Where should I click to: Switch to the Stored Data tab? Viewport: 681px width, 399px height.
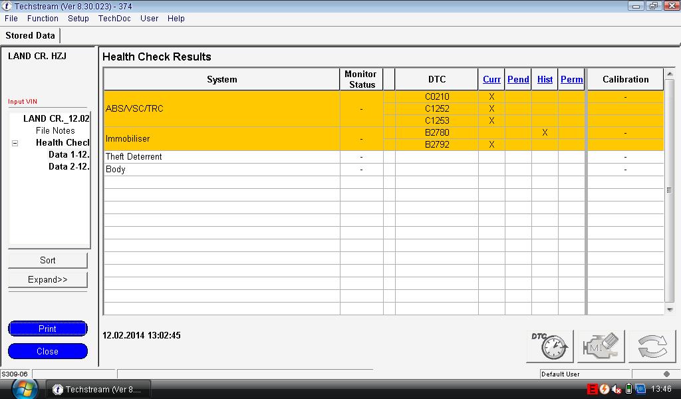[x=30, y=35]
